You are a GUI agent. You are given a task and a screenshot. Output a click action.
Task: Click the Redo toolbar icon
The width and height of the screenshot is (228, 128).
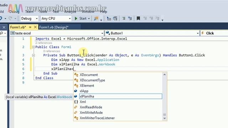coord(10,18)
